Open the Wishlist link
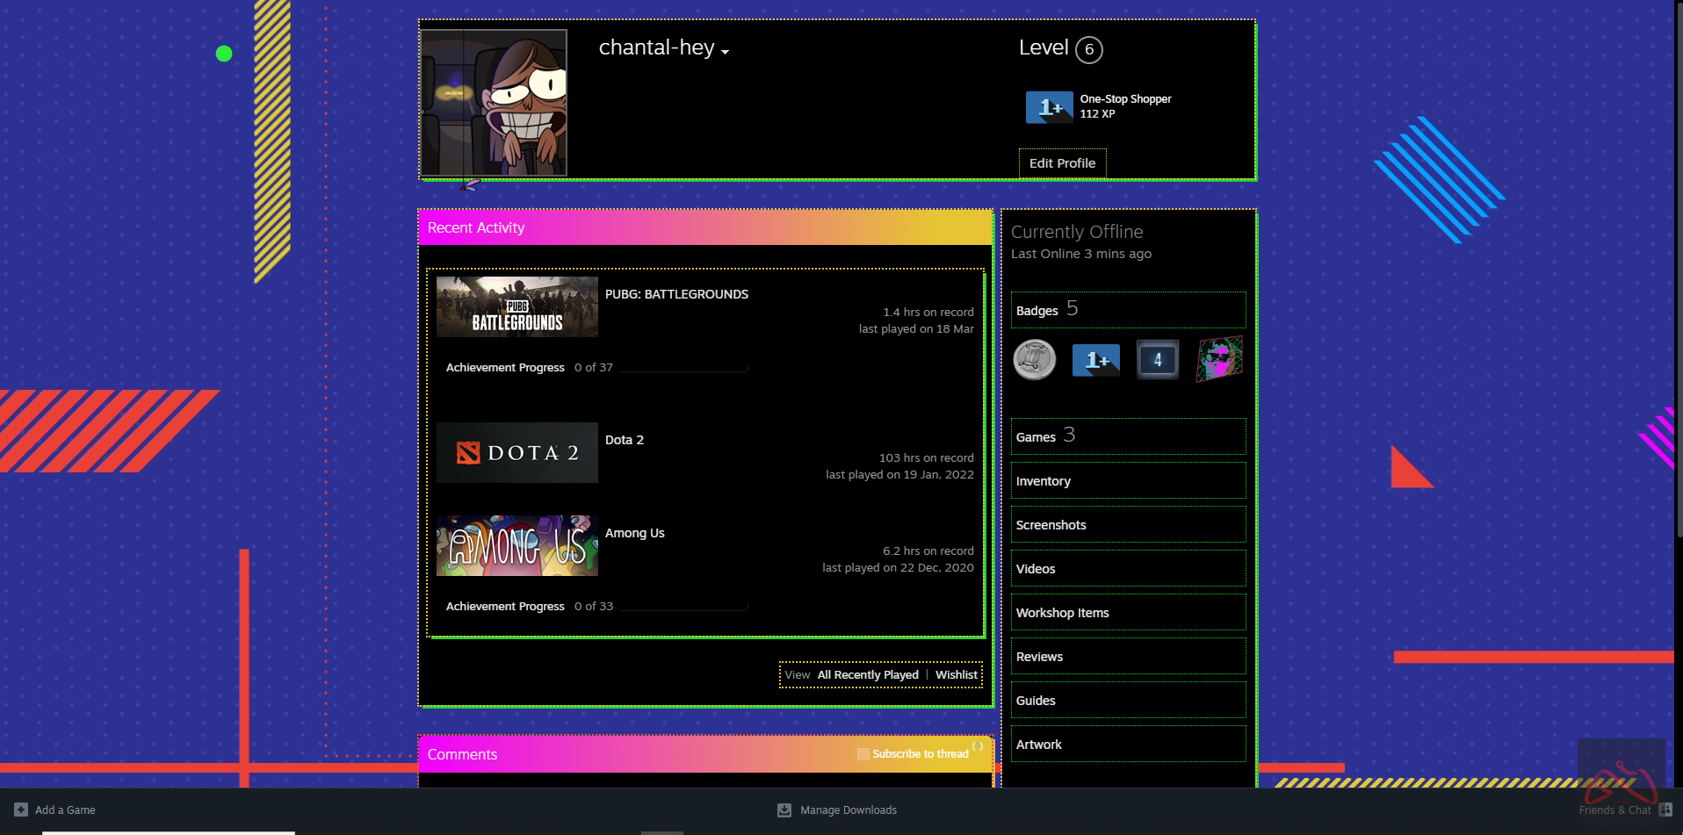 [x=956, y=674]
